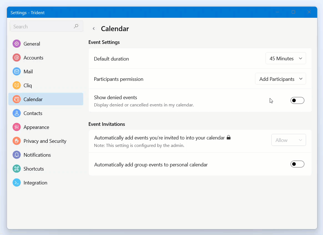Expand the Participants permission dropdown
This screenshot has height=235, width=323.
point(280,79)
